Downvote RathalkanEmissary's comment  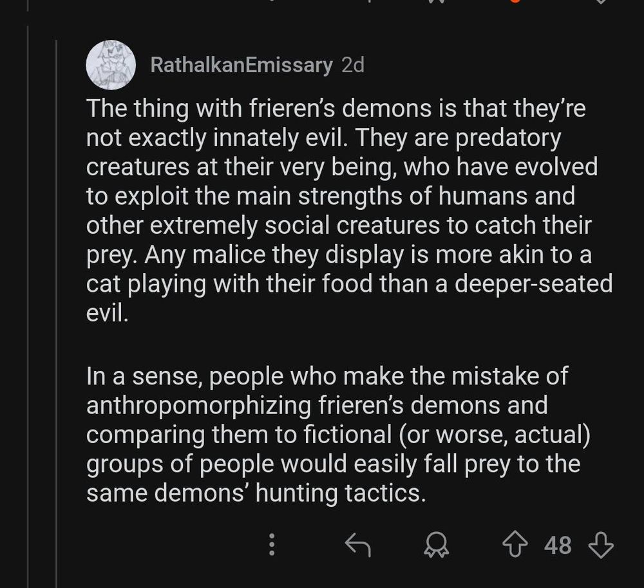(x=600, y=545)
